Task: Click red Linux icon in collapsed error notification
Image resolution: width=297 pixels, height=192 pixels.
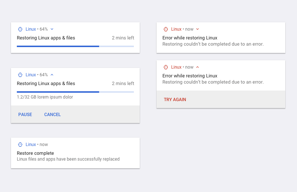Action: 166,29
